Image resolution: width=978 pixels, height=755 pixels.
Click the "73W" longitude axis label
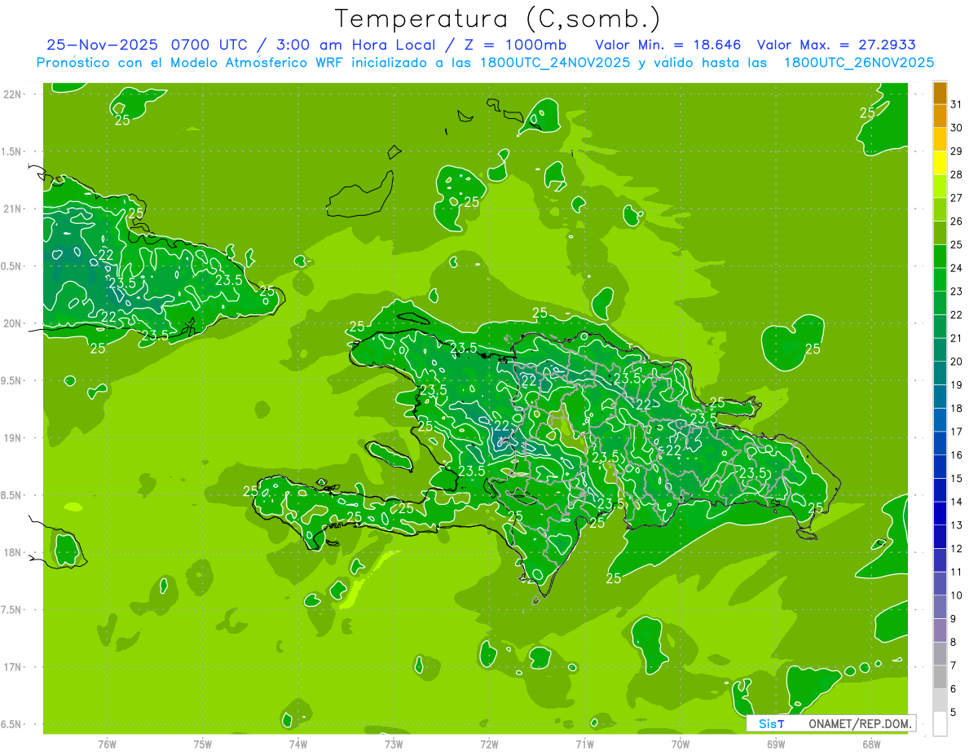coord(394,744)
